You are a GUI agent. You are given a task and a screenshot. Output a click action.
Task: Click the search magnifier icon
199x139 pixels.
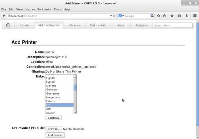click(152, 16)
